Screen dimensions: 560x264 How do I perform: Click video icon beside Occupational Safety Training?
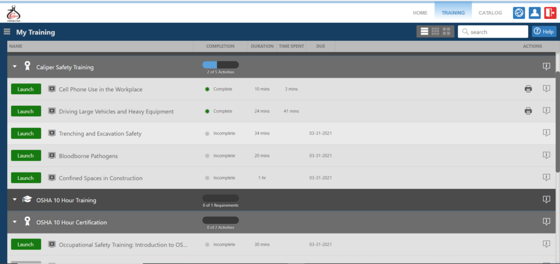click(x=52, y=244)
